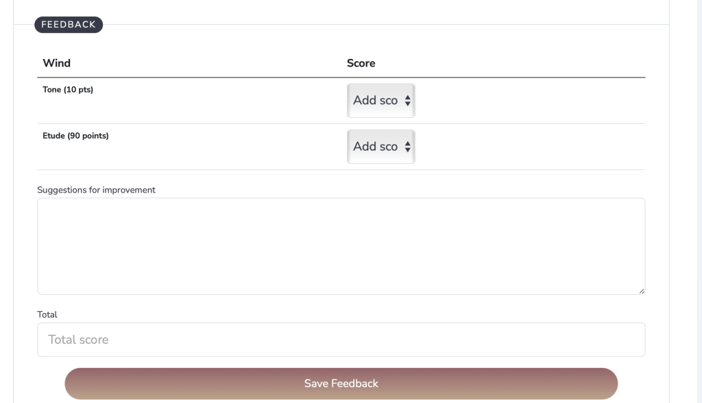This screenshot has height=403, width=702.
Task: Select the Score column header
Action: pos(361,63)
